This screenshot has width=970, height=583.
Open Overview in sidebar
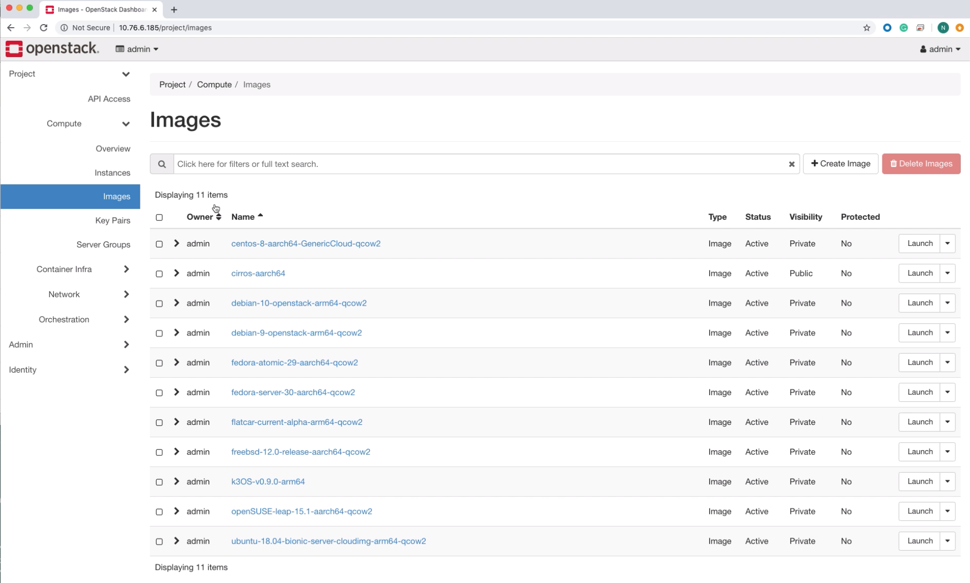pyautogui.click(x=113, y=149)
